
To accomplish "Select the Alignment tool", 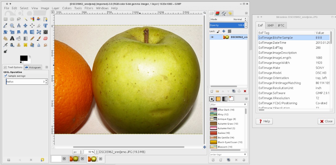I will click(x=32, y=25).
